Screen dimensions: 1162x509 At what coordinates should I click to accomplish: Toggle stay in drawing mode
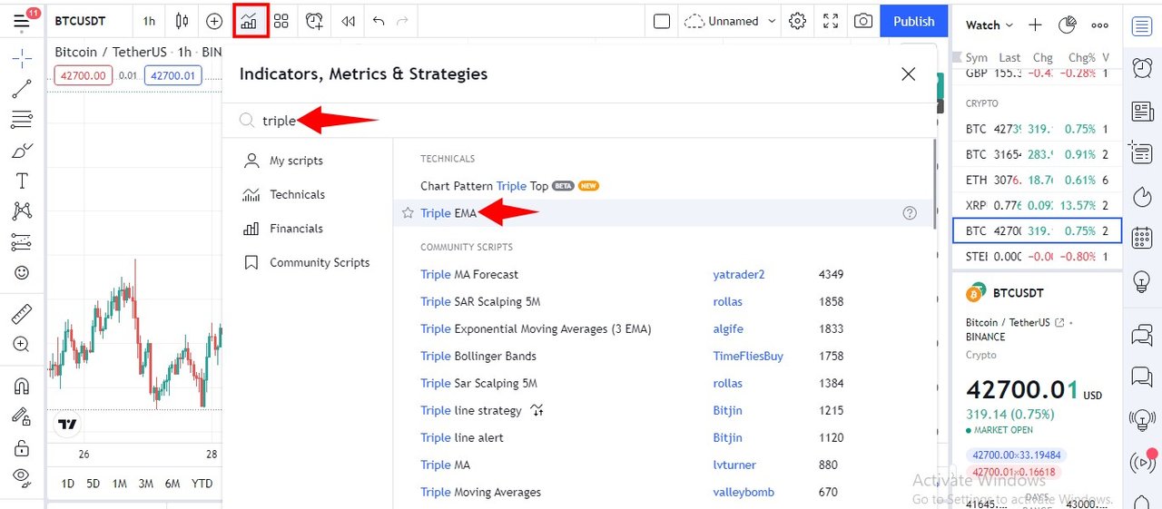pyautogui.click(x=22, y=416)
